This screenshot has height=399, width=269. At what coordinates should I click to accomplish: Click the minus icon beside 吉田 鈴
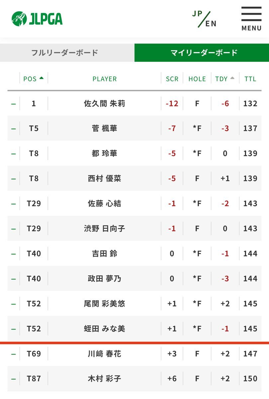point(13,253)
